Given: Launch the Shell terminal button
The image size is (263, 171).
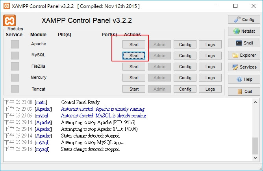Looking at the screenshot, I should click(x=244, y=43).
